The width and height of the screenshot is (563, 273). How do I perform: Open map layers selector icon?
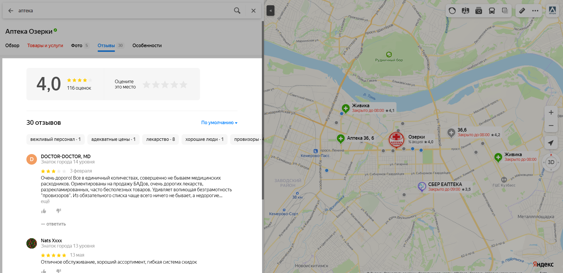pyautogui.click(x=505, y=11)
